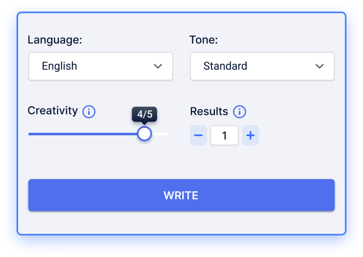The image size is (363, 257).
Task: Increase results count with plus button
Action: [250, 135]
